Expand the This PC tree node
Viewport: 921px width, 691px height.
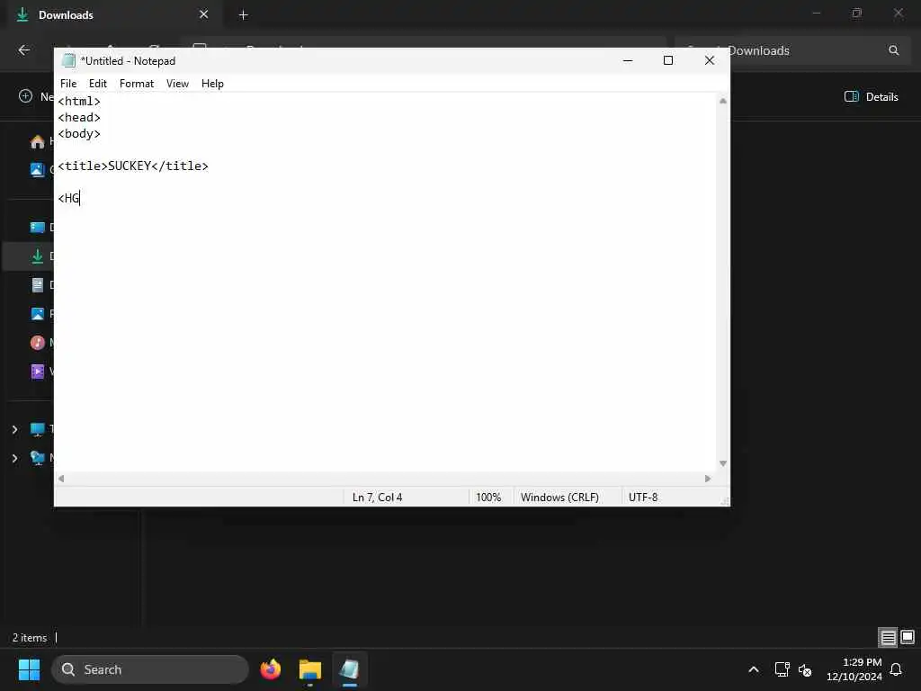(14, 429)
